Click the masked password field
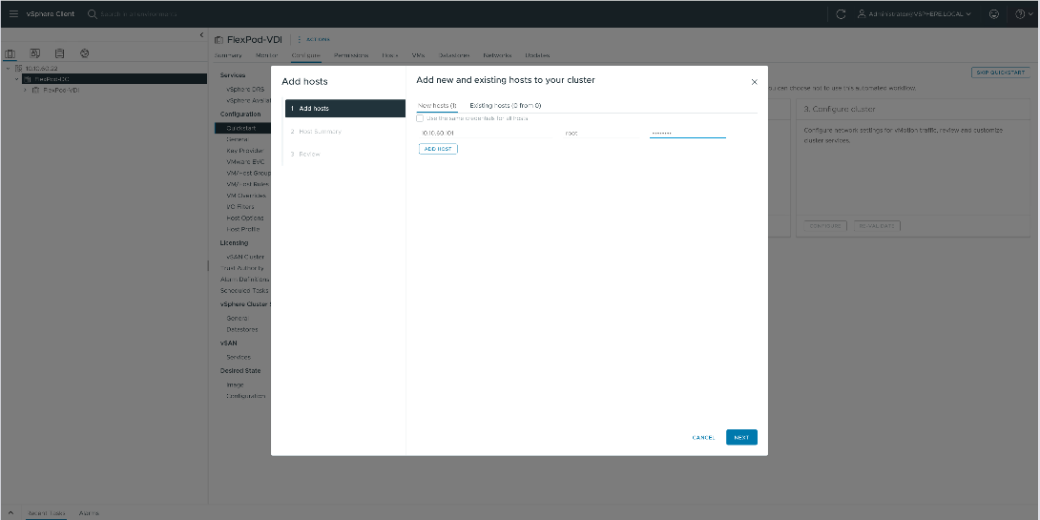This screenshot has width=1040, height=520. 688,134
